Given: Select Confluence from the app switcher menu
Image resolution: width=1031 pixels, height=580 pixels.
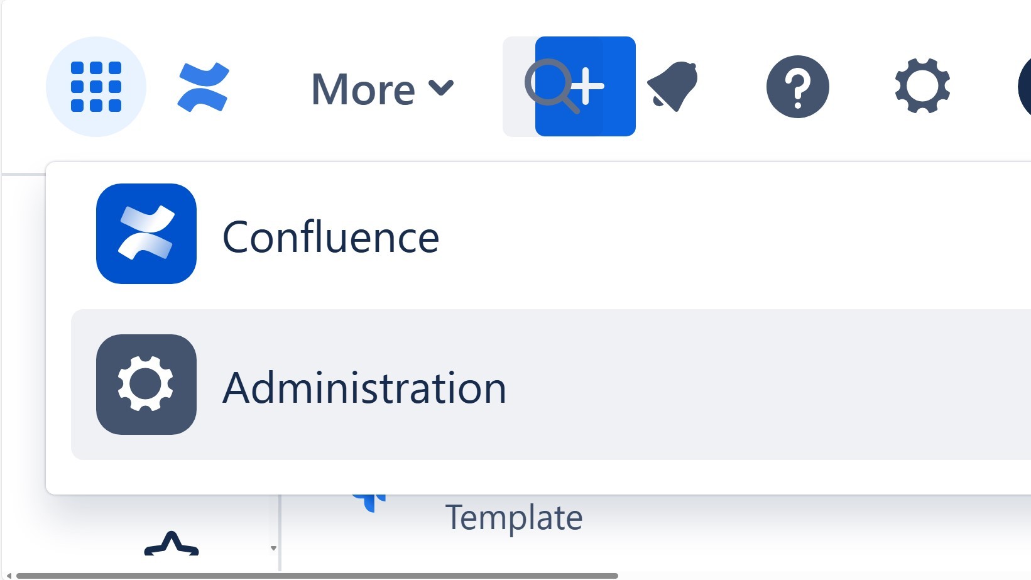Looking at the screenshot, I should 331,237.
